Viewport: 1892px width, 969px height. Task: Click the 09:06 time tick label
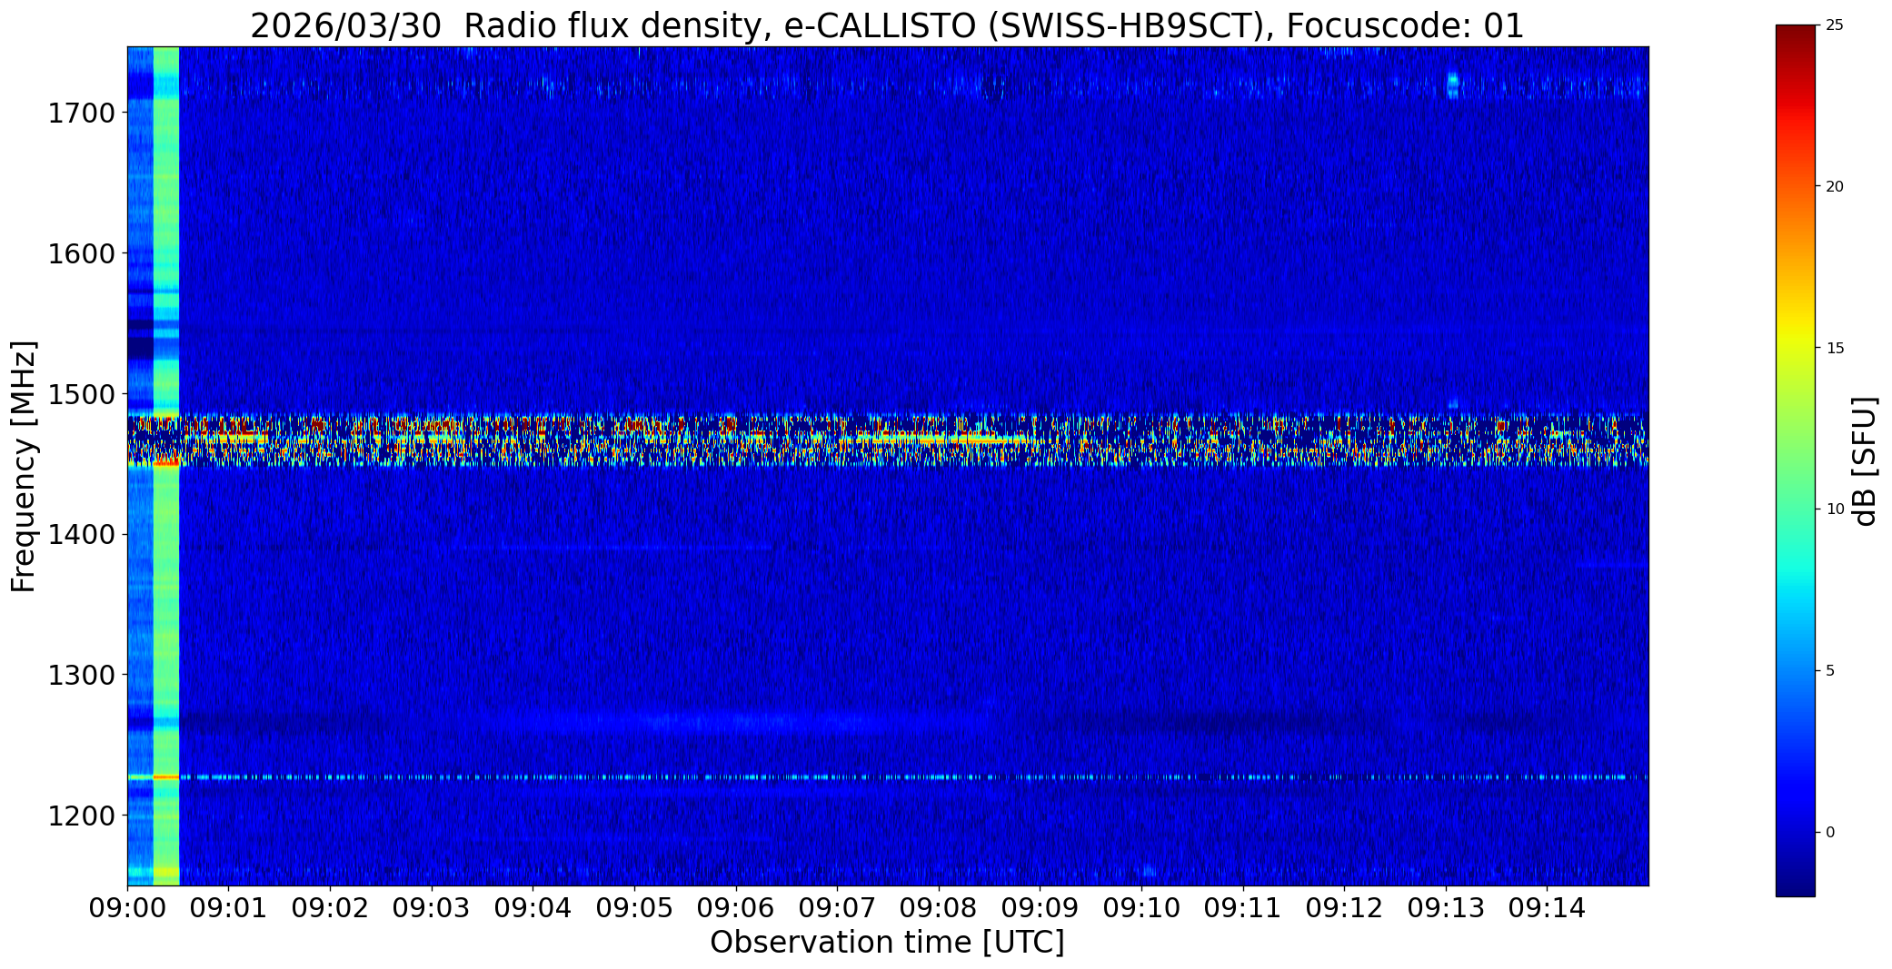[x=735, y=908]
